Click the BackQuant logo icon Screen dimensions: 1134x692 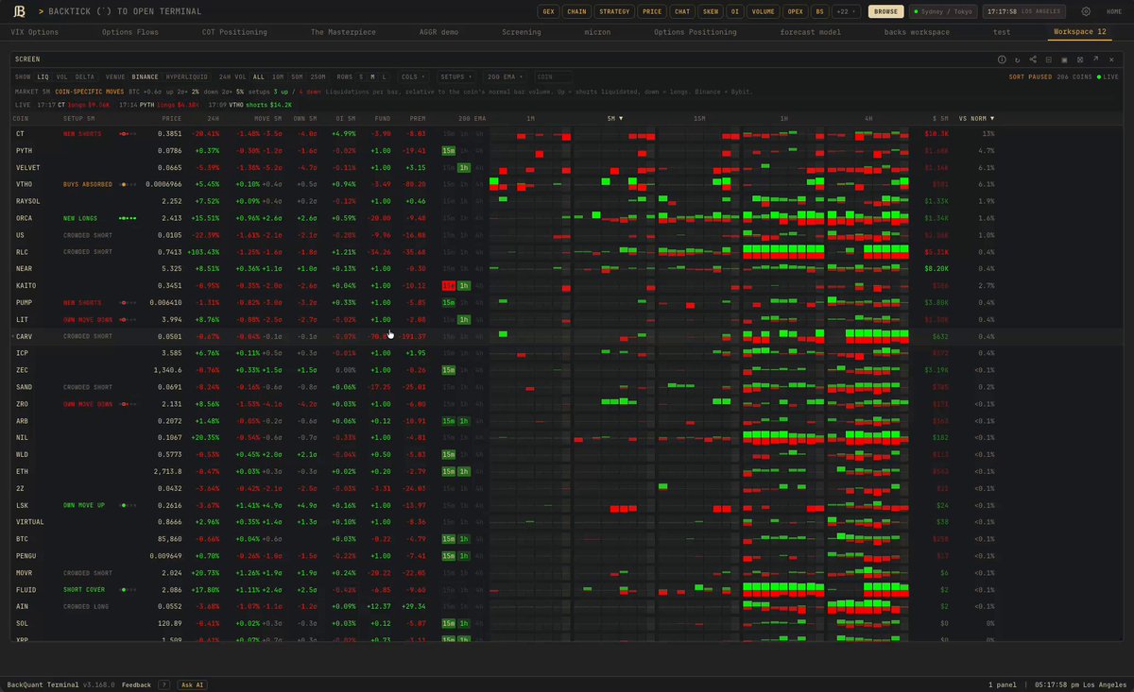coord(19,11)
